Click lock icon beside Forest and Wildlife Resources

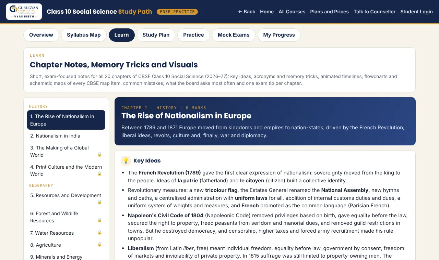[x=99, y=220]
